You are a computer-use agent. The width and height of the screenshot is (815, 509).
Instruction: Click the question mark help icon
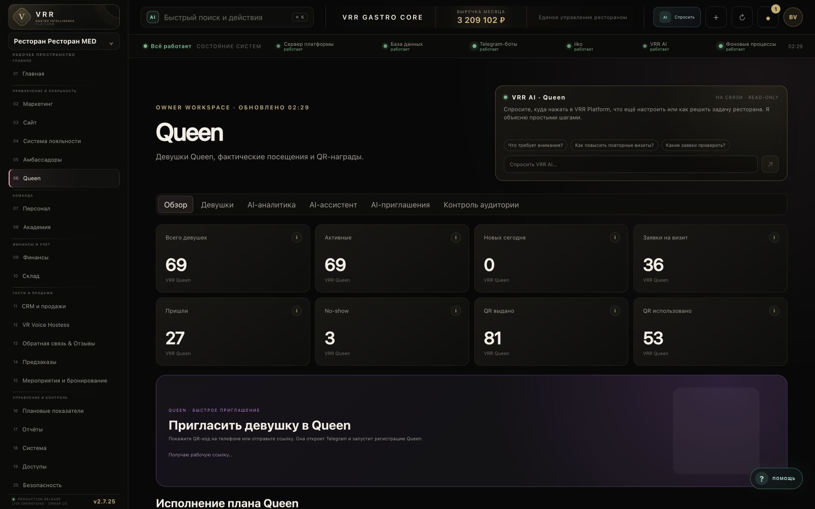tap(762, 478)
